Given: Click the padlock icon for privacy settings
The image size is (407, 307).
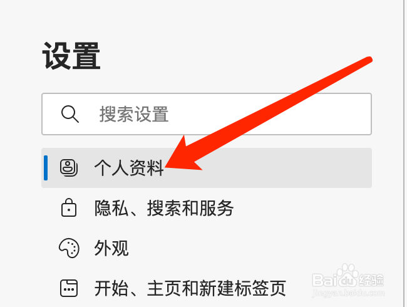Looking at the screenshot, I should pos(69,207).
